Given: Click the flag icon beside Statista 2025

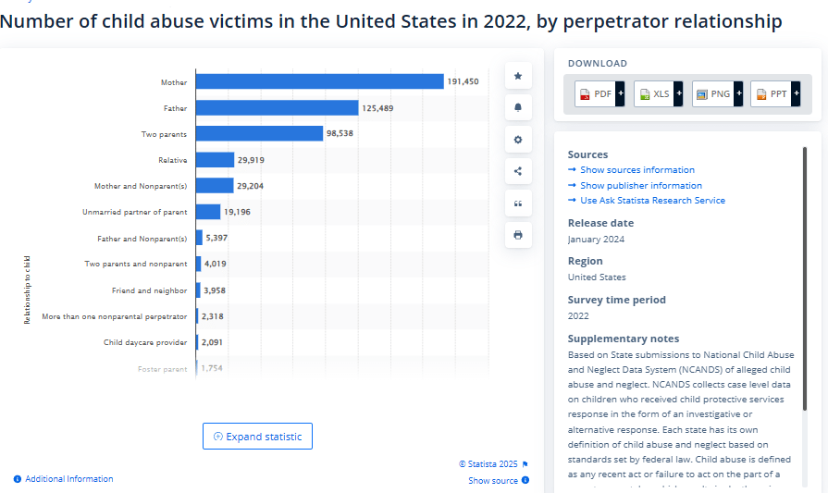Looking at the screenshot, I should [525, 464].
